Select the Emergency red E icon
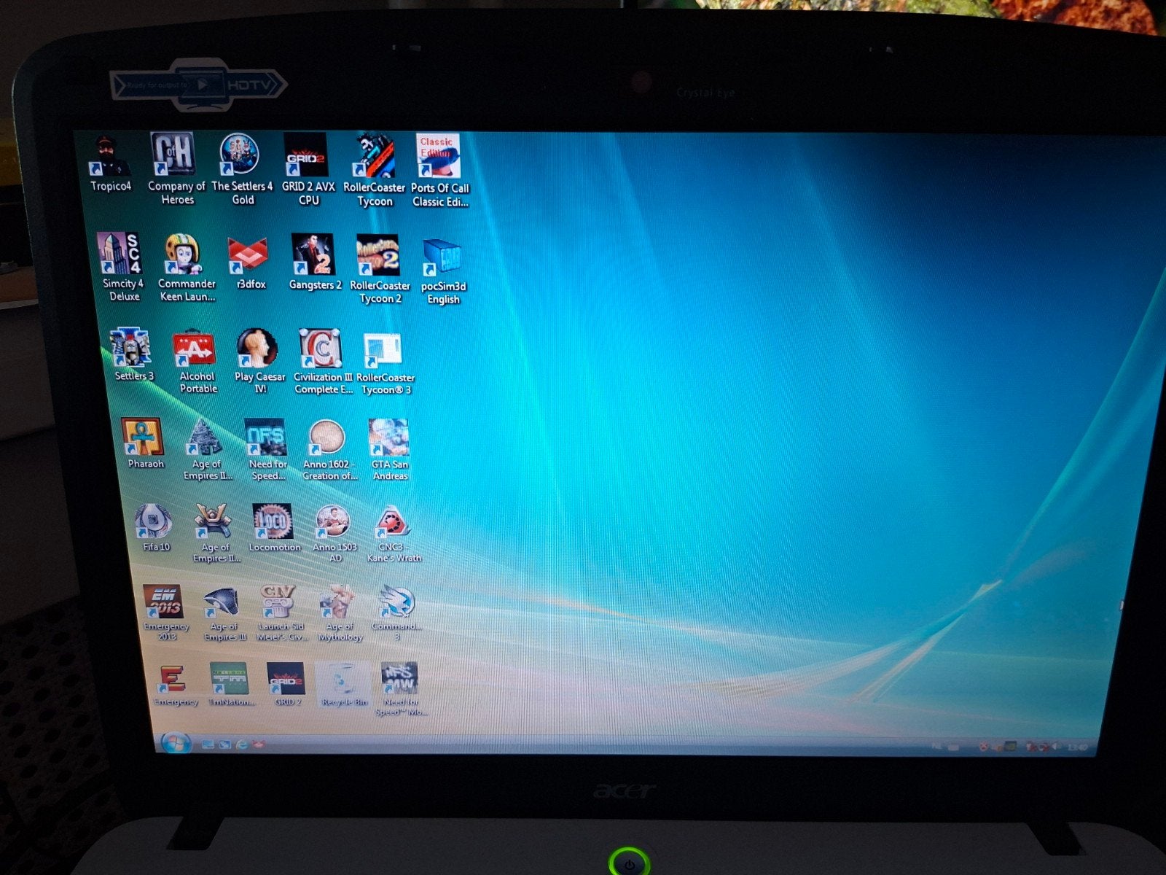The width and height of the screenshot is (1166, 875). pyautogui.click(x=175, y=685)
